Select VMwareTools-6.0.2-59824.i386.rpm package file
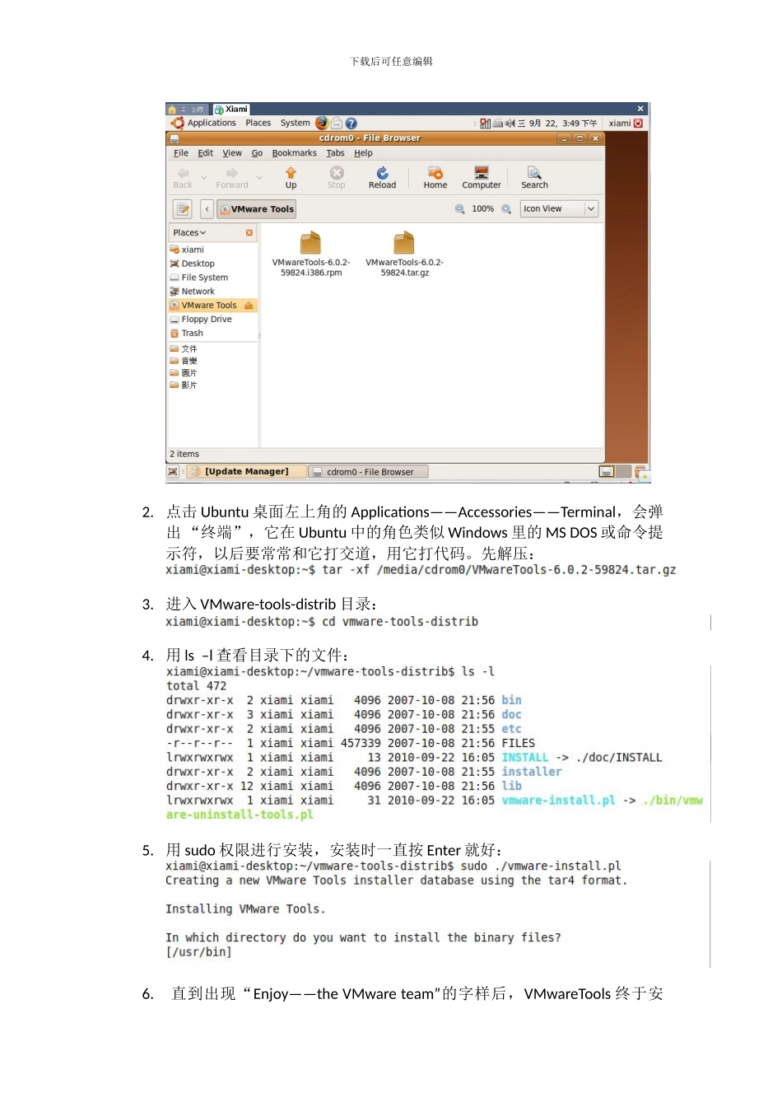Screen dimensions: 782x1107 tap(310, 255)
